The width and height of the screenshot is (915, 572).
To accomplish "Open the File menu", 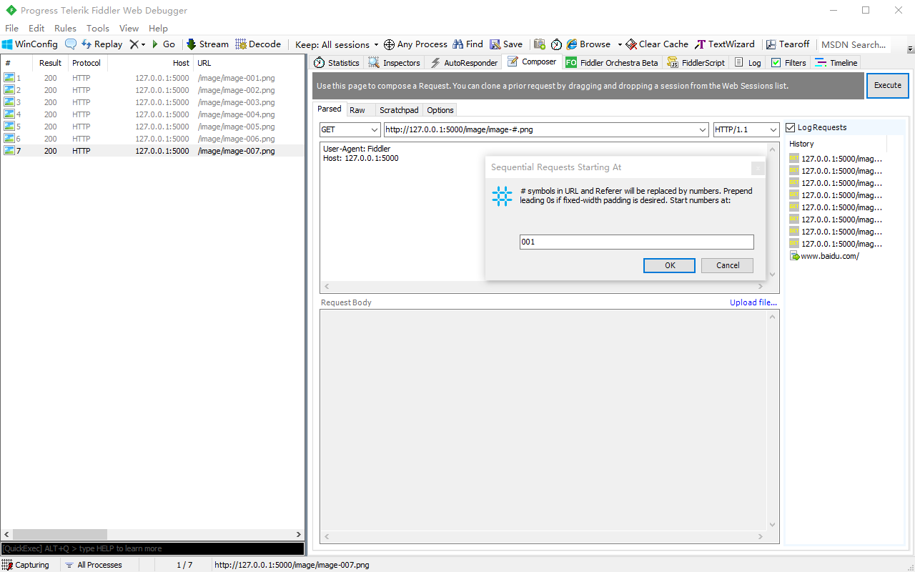I will pyautogui.click(x=11, y=29).
